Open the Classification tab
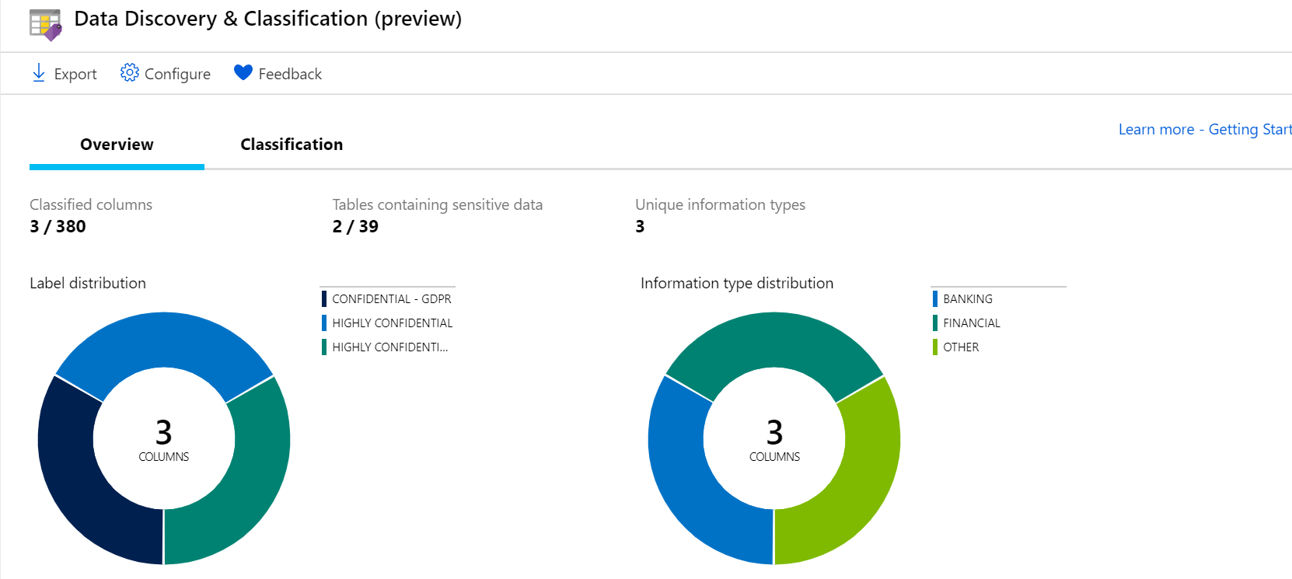The height and width of the screenshot is (579, 1292). [292, 145]
